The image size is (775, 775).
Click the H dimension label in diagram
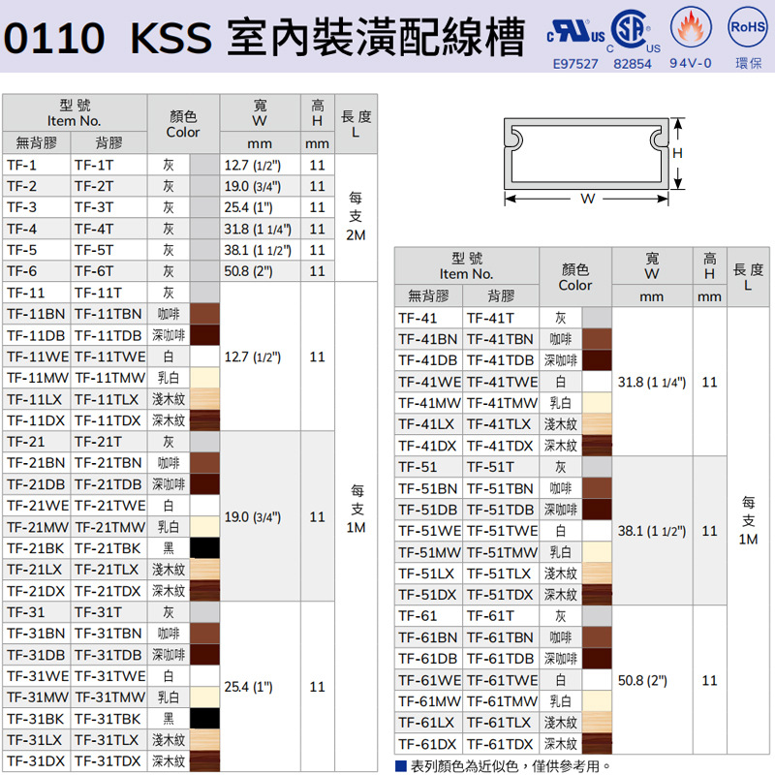677,153
